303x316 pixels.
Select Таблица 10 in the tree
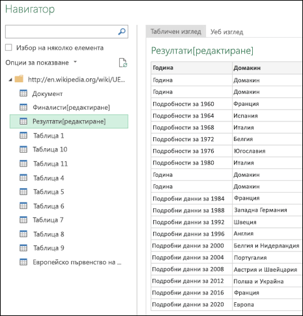[50, 150]
